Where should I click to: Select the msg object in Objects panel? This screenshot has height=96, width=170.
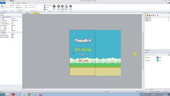(148, 61)
